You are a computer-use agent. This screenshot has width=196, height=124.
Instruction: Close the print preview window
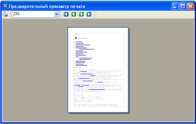190,6
